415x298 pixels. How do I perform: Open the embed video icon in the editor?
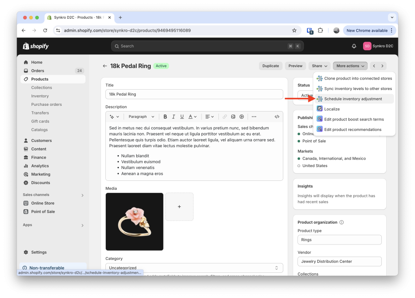(242, 116)
